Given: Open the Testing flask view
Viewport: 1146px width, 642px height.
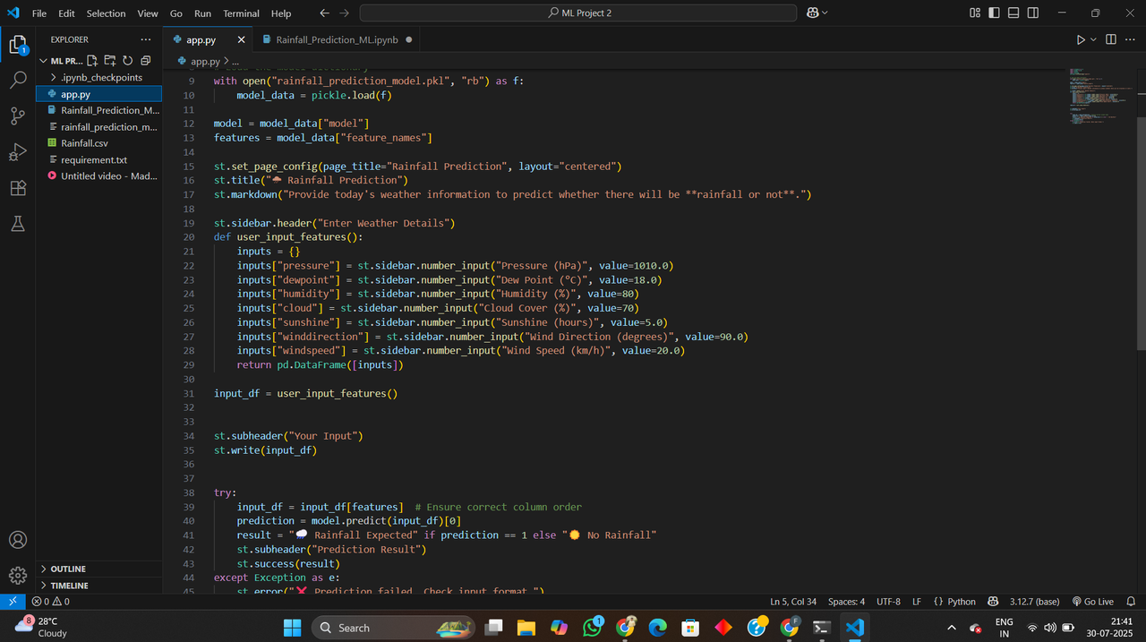Looking at the screenshot, I should (x=18, y=224).
